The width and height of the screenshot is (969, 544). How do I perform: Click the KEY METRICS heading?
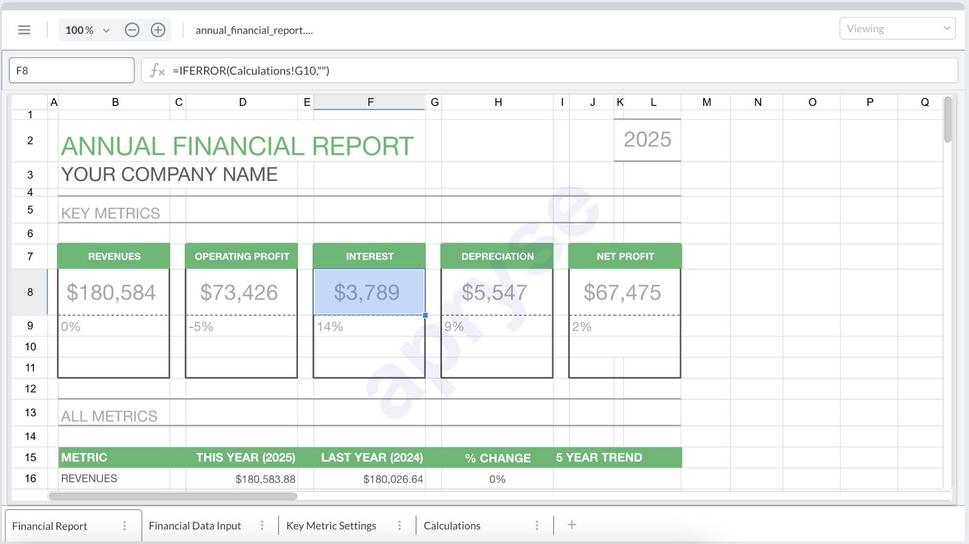coord(110,213)
